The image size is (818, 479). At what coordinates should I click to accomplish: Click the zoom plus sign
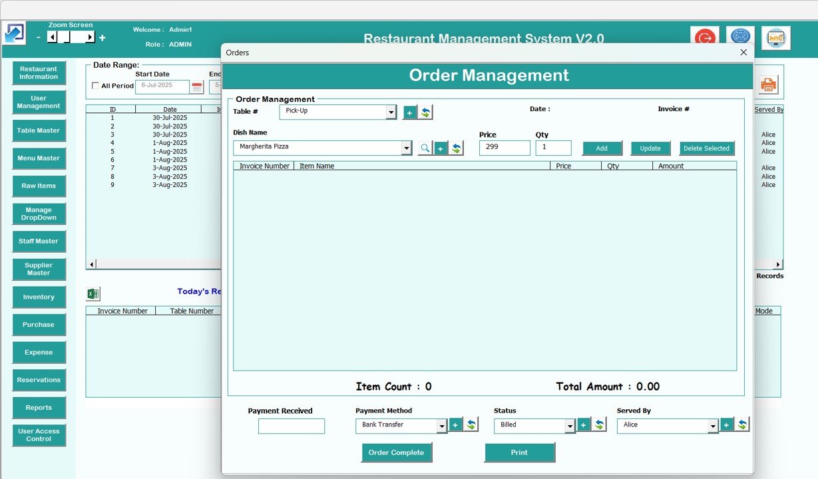pos(102,38)
